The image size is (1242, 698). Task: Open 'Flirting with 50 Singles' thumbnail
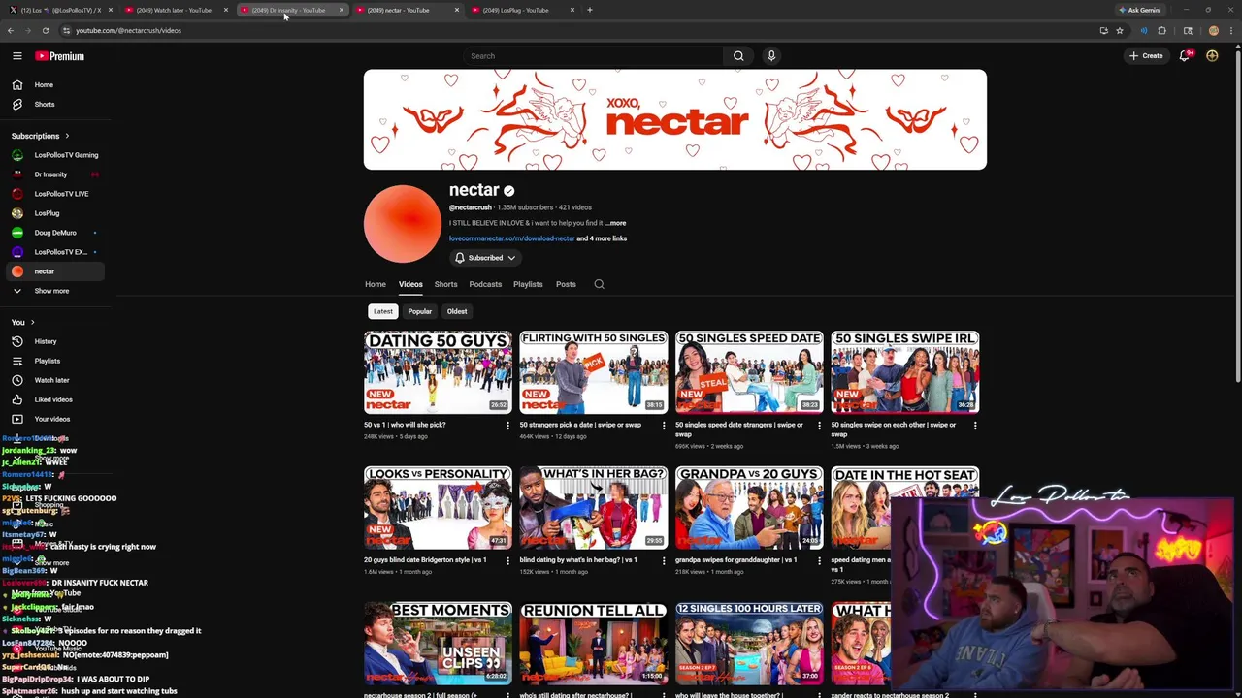[594, 372]
